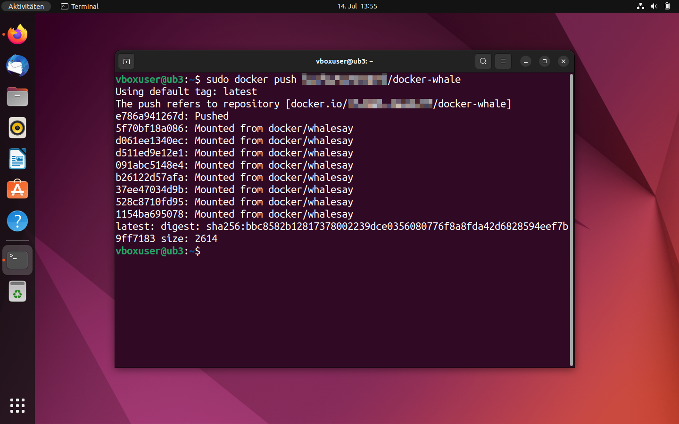Open Ubuntu Software store
This screenshot has width=679, height=424.
coord(17,190)
